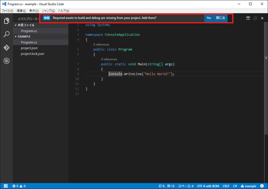The height and width of the screenshot is (189, 268).
Task: Change indentation via スペース: 4
Action: click(x=186, y=186)
